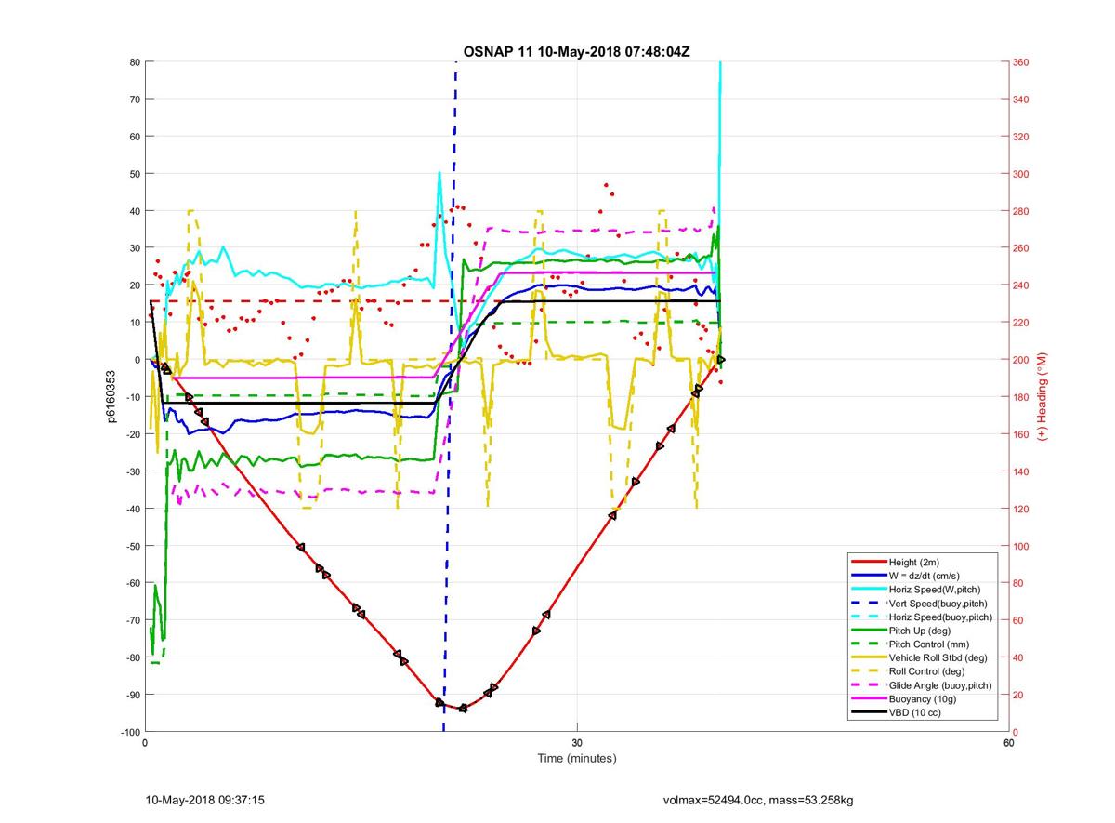Click the red '(+) Heading (°M)' axis label
This screenshot has width=1115, height=823.
pos(1042,397)
